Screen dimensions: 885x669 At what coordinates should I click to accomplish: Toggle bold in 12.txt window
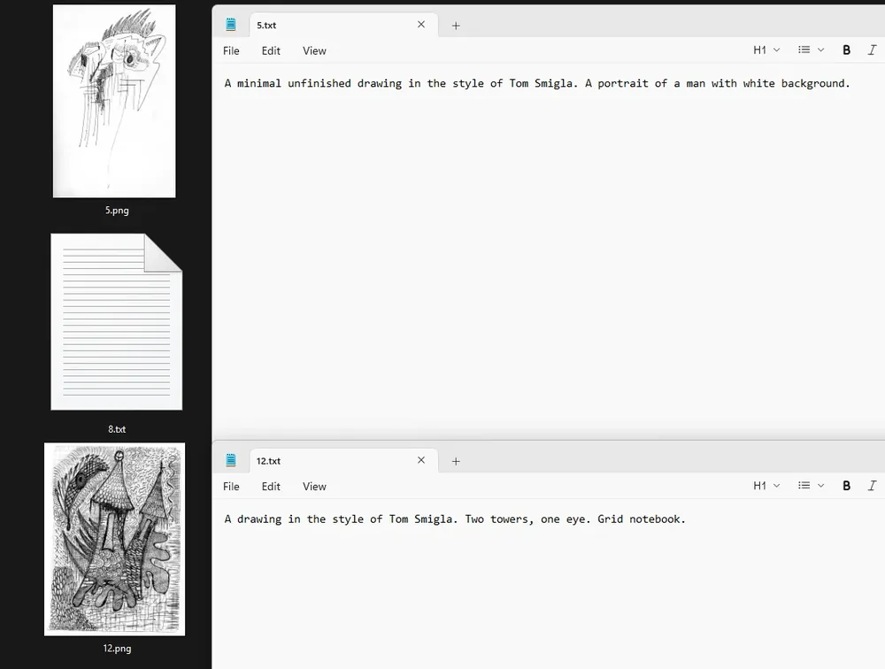pos(846,486)
